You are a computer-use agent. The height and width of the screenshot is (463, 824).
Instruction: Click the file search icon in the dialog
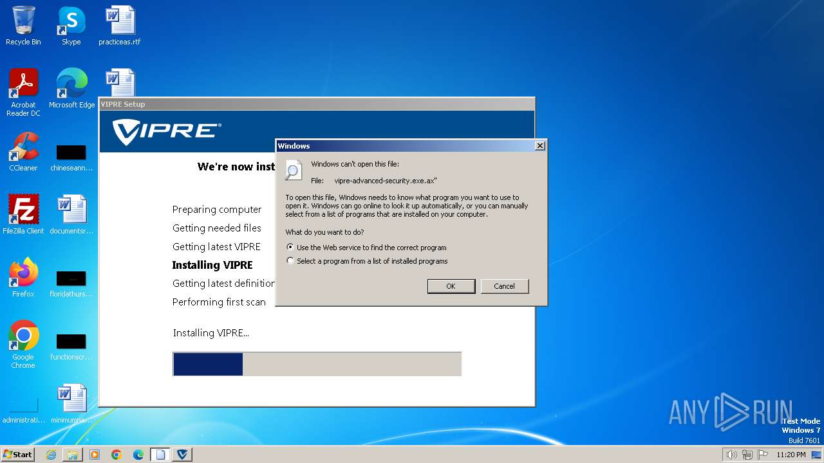point(293,170)
